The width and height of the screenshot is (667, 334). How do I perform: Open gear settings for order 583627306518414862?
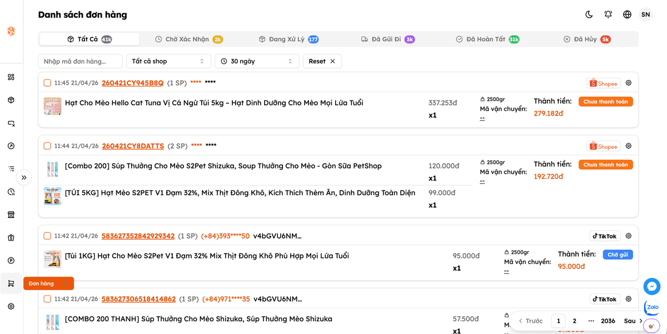tap(629, 299)
